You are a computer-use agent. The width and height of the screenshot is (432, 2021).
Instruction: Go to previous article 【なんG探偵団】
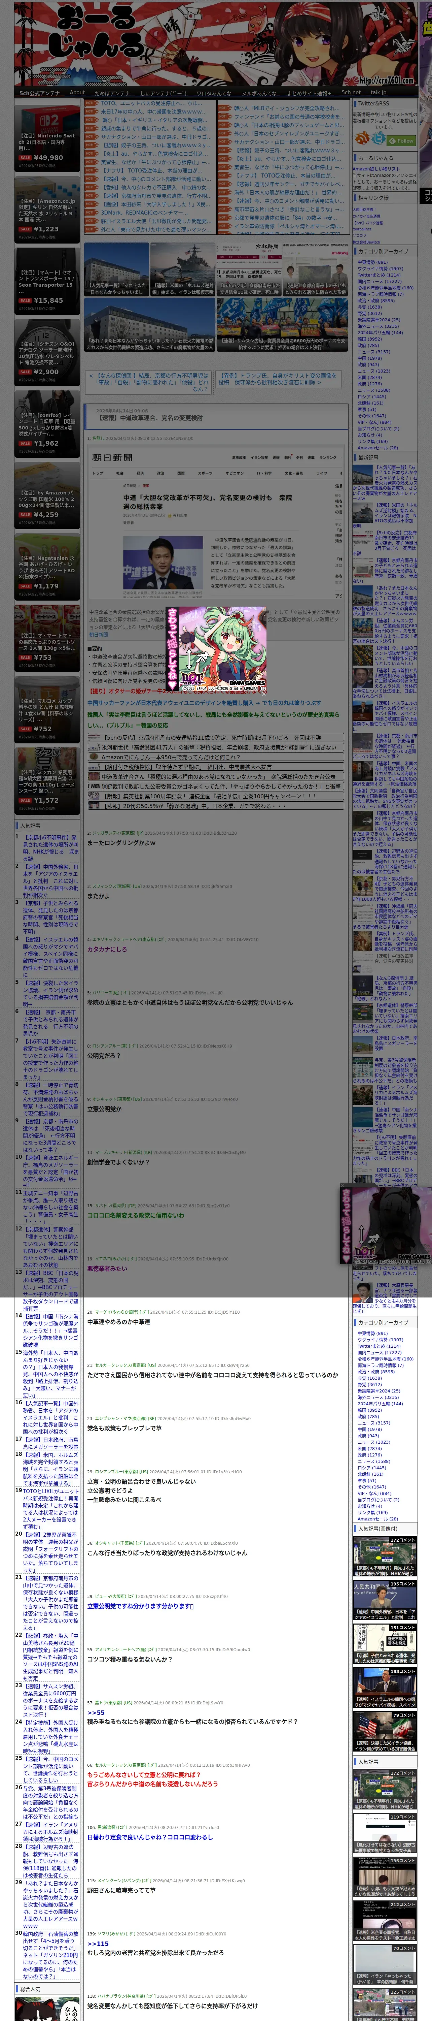click(149, 382)
